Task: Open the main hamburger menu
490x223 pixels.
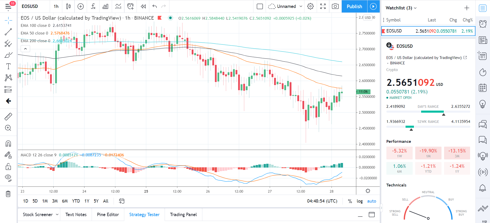Action: coord(8,6)
